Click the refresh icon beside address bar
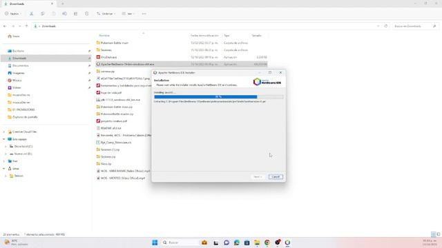 click(386, 26)
